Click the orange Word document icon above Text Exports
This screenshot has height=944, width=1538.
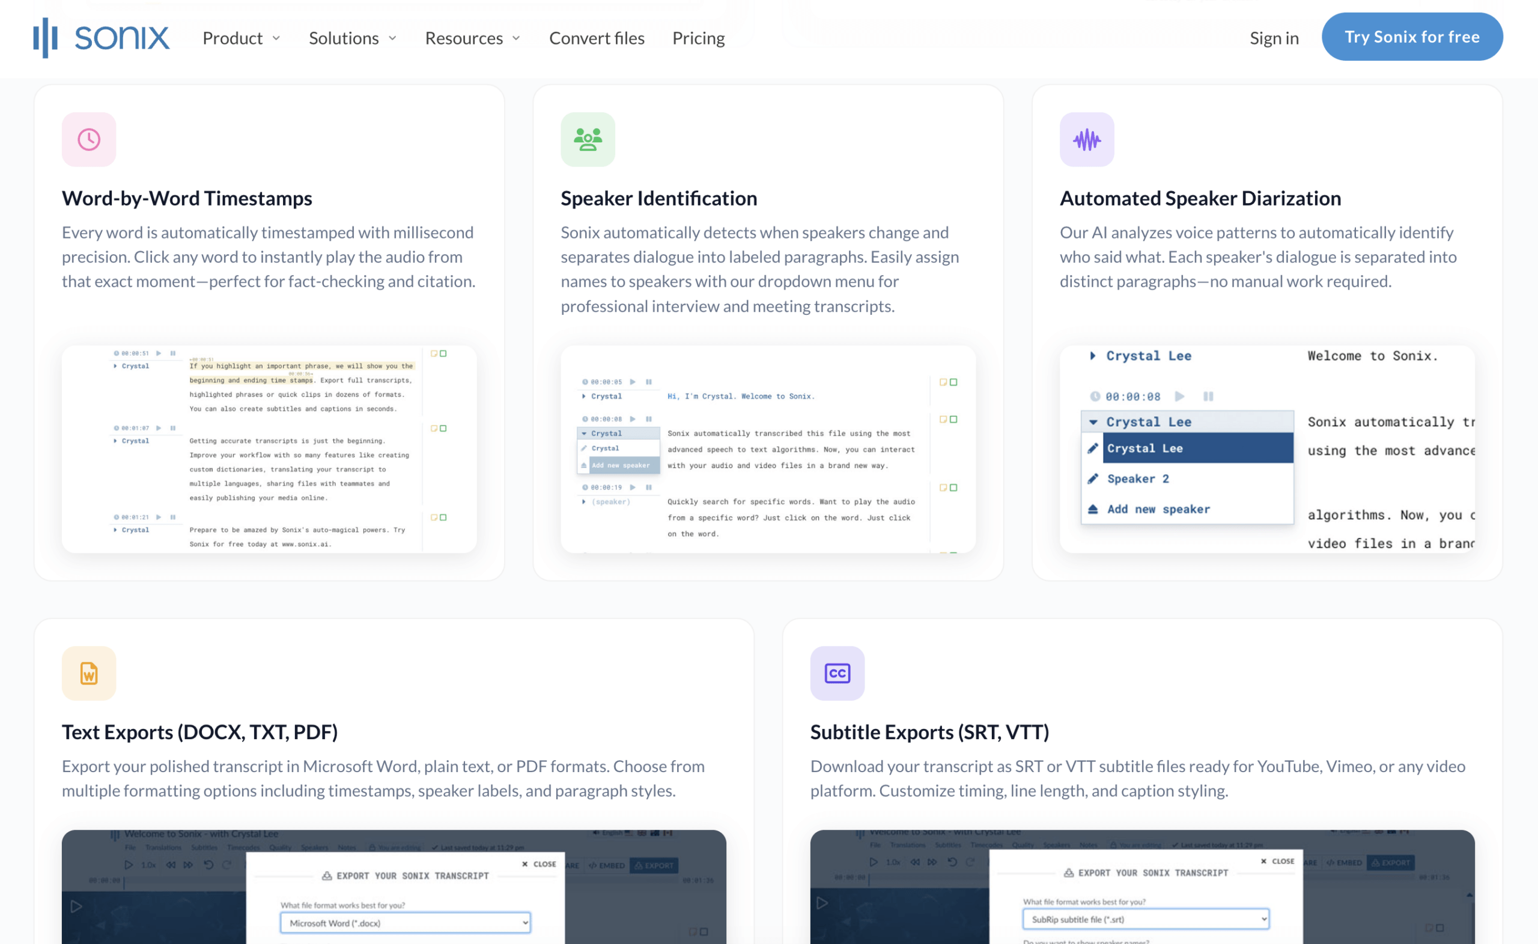point(89,673)
